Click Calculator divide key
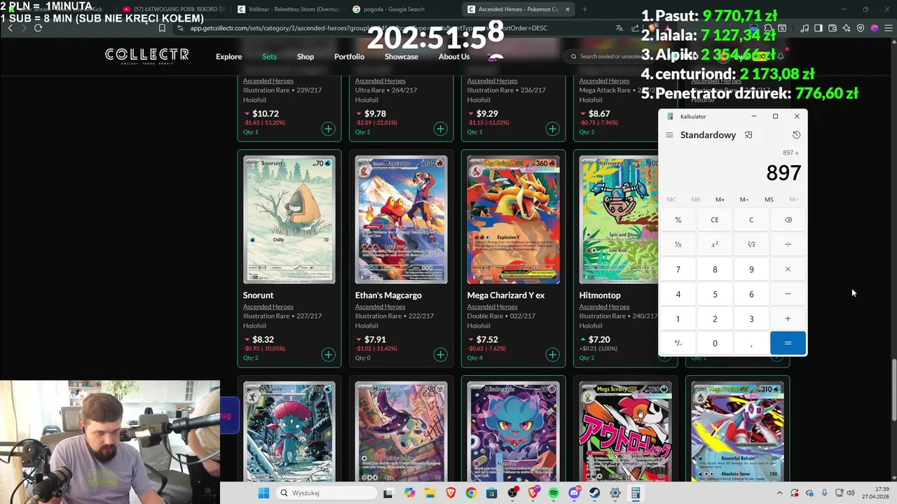The height and width of the screenshot is (504, 897). tap(788, 244)
